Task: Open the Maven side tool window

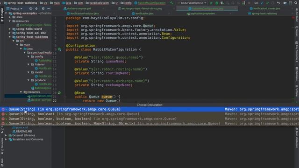Action: (x=297, y=31)
